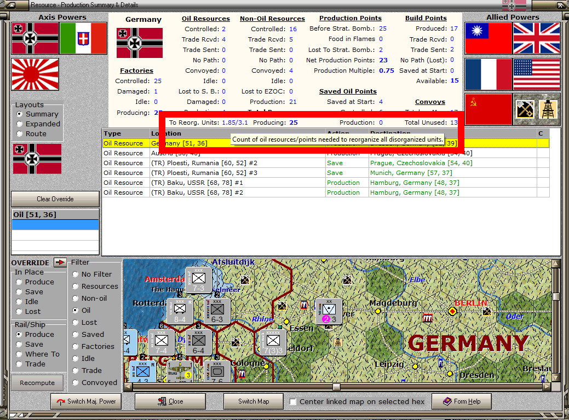The width and height of the screenshot is (569, 420).
Task: Select the blue highlighted override list entry
Action: coord(55,225)
